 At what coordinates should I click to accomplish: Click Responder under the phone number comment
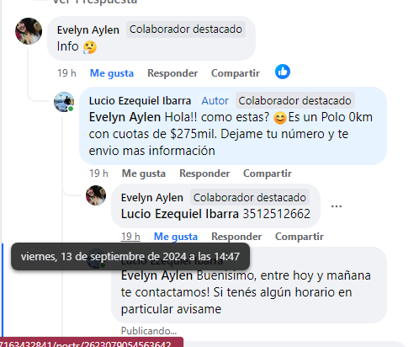pyautogui.click(x=236, y=237)
